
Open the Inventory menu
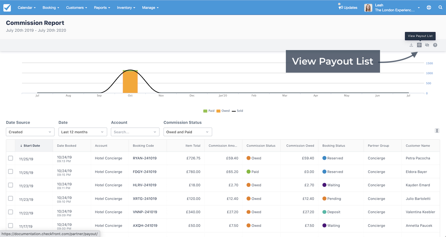point(126,8)
